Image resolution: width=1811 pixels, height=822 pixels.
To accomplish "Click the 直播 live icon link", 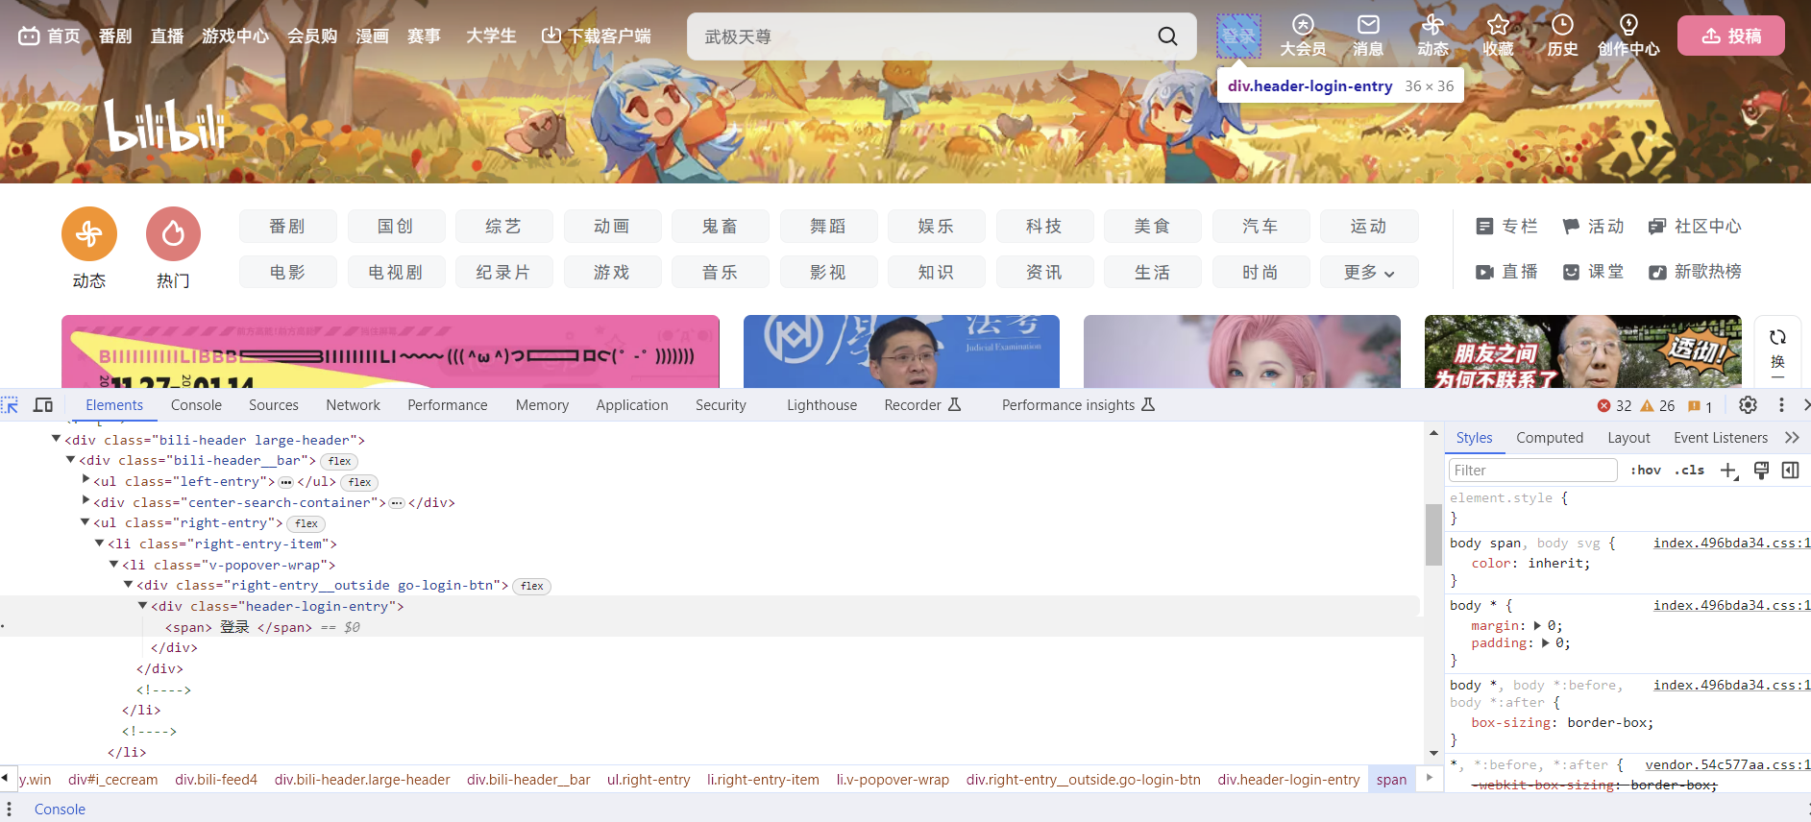I will (1506, 272).
